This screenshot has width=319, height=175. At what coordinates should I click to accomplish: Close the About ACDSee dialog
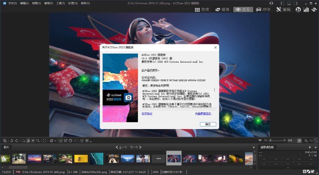[215, 47]
